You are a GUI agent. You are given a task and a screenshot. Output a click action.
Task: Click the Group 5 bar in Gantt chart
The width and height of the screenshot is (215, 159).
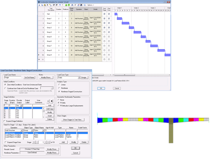(x=143, y=37)
